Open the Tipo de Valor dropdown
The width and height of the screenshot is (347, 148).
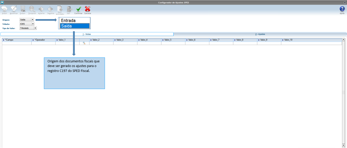point(28,28)
